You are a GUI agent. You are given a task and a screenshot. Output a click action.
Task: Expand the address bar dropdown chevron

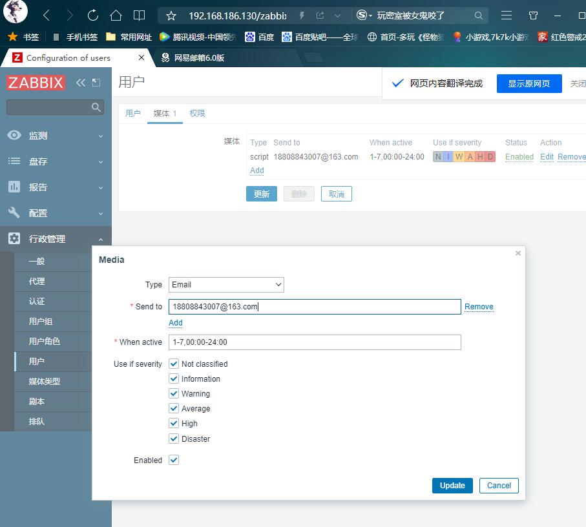tap(337, 15)
